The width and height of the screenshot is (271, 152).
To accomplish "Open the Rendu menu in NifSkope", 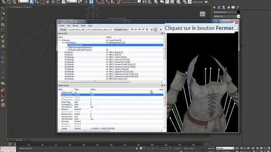I will (x=75, y=26).
